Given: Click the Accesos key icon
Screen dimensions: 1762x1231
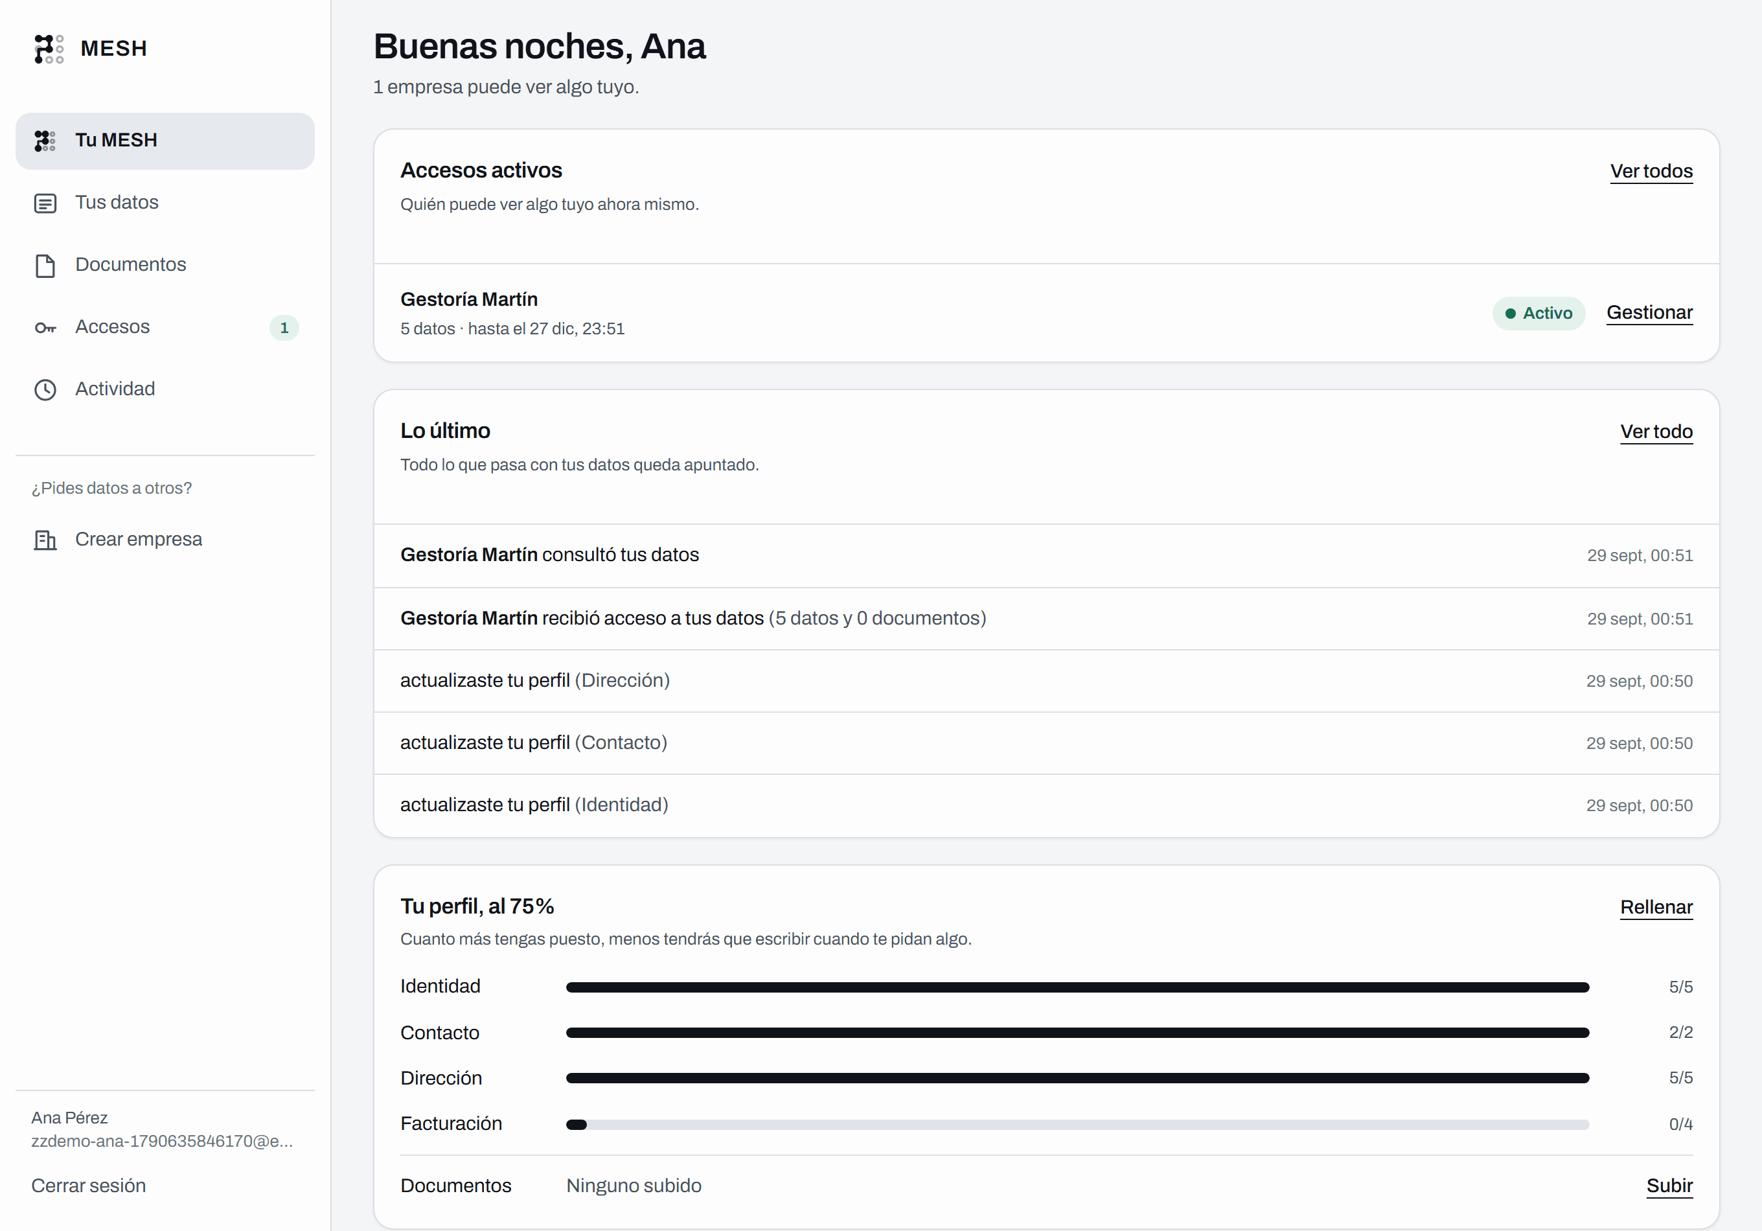Looking at the screenshot, I should [45, 328].
